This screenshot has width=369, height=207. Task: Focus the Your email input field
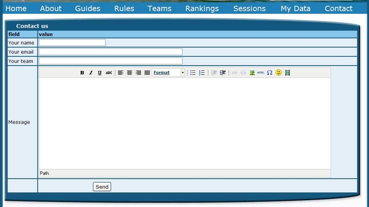[111, 52]
